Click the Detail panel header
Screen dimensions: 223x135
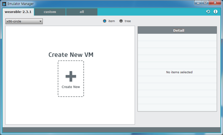[x=177, y=30]
